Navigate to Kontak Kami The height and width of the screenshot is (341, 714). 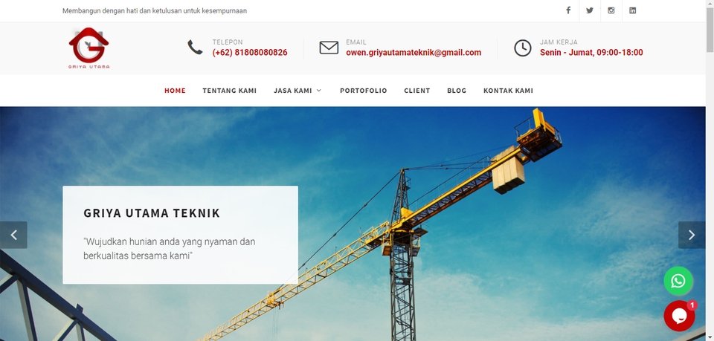click(x=508, y=91)
